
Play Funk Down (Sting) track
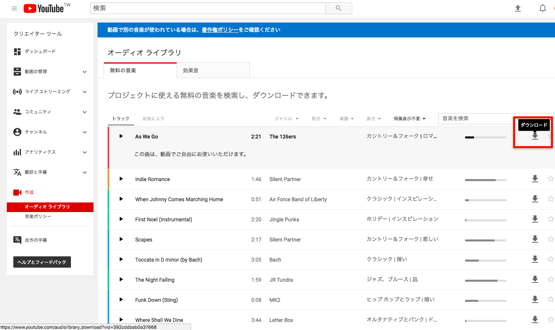[121, 299]
